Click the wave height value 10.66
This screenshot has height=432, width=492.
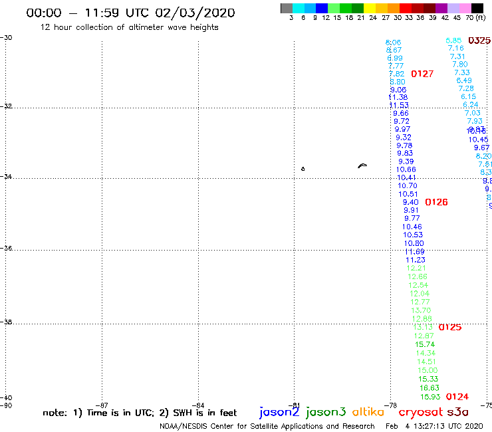[406, 169]
